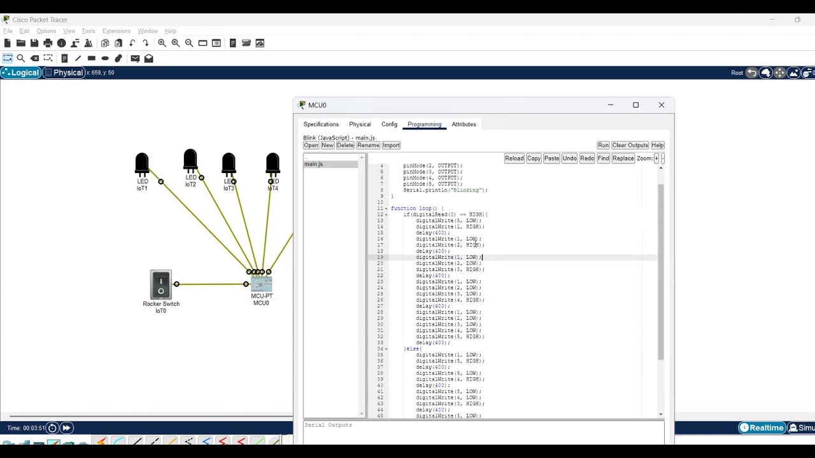This screenshot has height=458, width=815.
Task: Click the Redo arrow icon in main toolbar
Action: coord(145,43)
